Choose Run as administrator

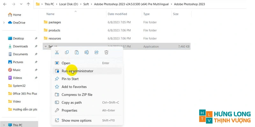coord(87,71)
